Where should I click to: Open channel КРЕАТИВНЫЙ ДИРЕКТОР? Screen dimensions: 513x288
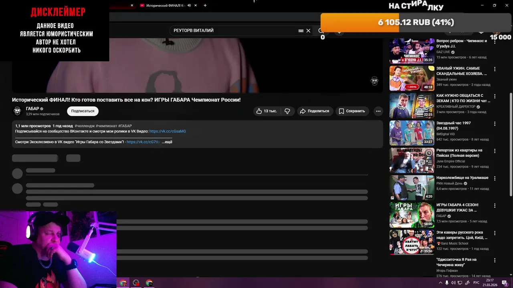[456, 107]
